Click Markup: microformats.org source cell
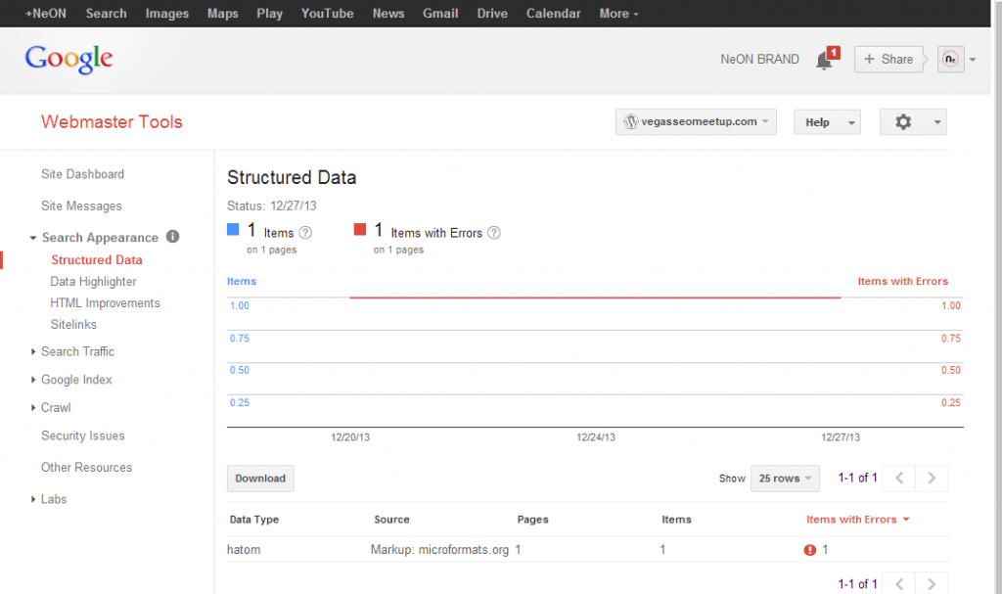Screen dimensions: 1002x594 439,550
